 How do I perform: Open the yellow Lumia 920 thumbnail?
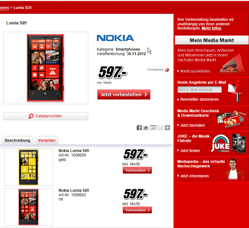29,167
